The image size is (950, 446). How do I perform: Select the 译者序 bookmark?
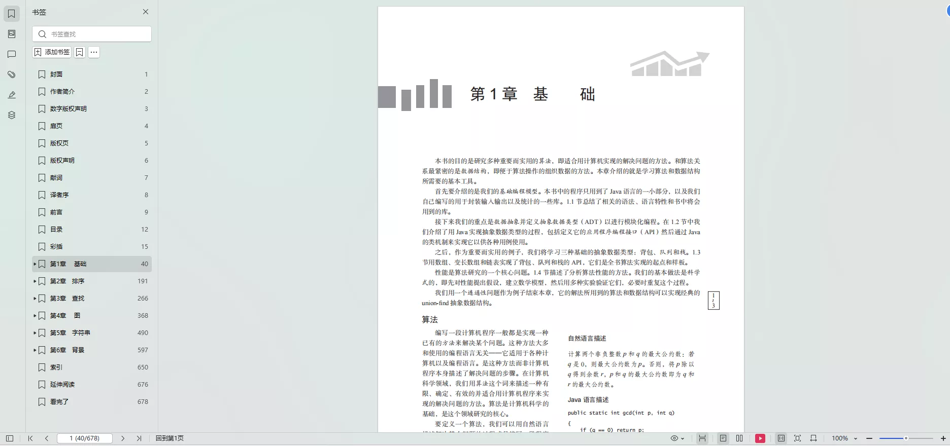92,195
